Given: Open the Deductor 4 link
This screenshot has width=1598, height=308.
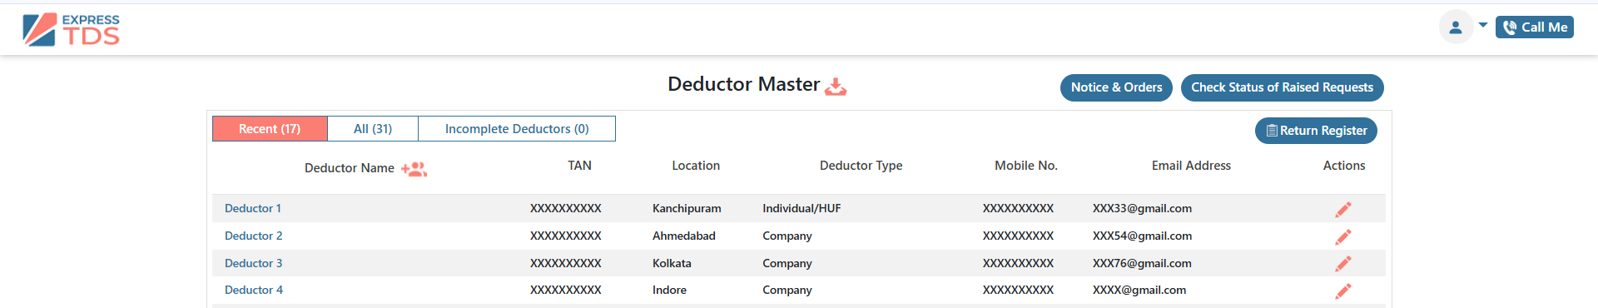Looking at the screenshot, I should [x=254, y=290].
